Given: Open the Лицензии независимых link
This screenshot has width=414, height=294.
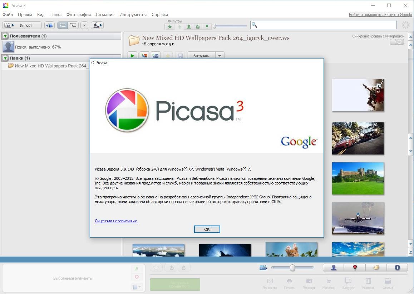Looking at the screenshot, I should [116, 221].
